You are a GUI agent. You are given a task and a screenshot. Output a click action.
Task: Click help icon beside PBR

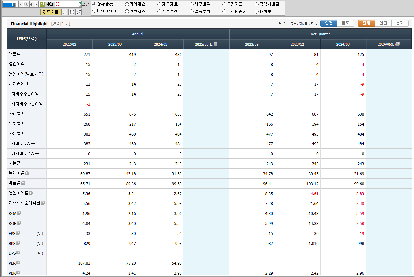(18, 273)
